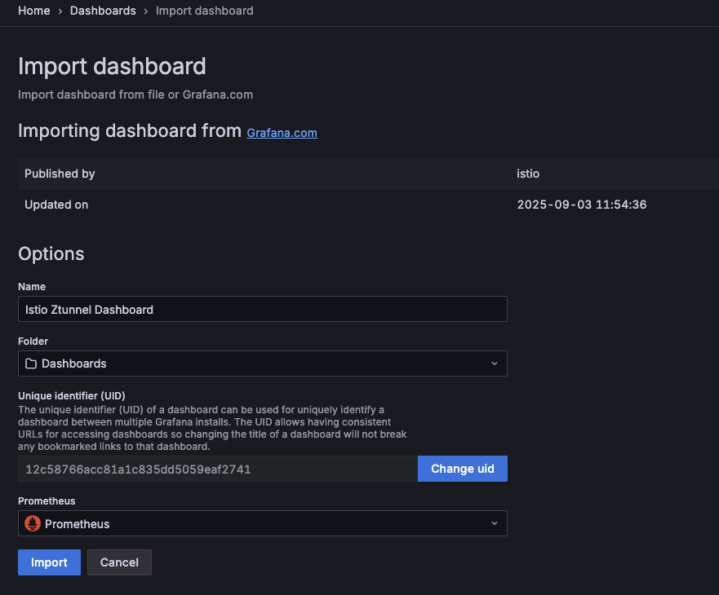Click the Options section heading
The image size is (719, 595).
pyautogui.click(x=51, y=253)
